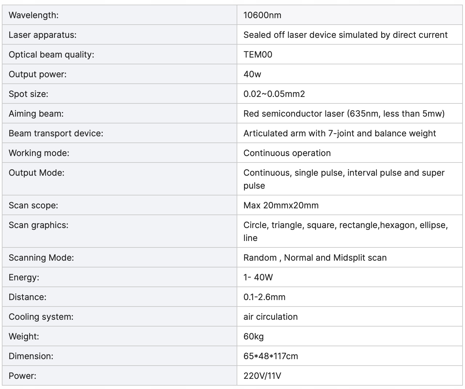Click the TEM00 beam quality value
Image resolution: width=465 pixels, height=389 pixels.
pos(258,54)
